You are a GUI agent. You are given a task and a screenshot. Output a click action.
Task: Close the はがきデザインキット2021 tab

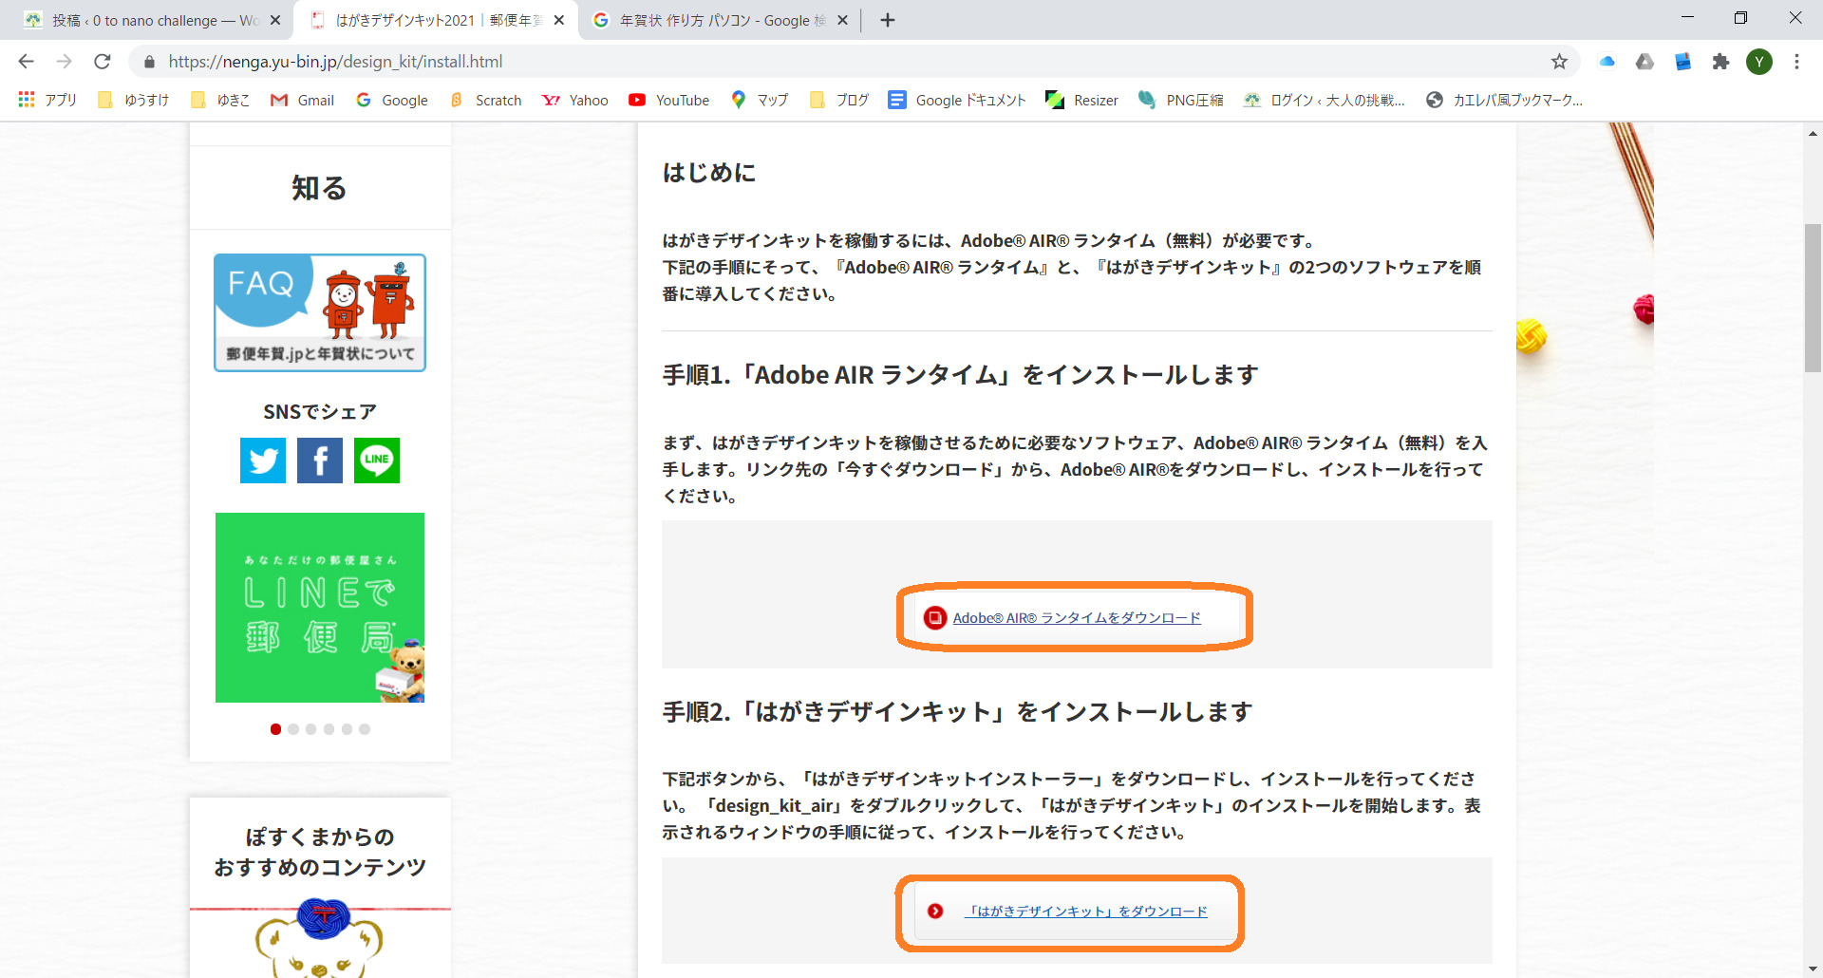[x=559, y=20]
